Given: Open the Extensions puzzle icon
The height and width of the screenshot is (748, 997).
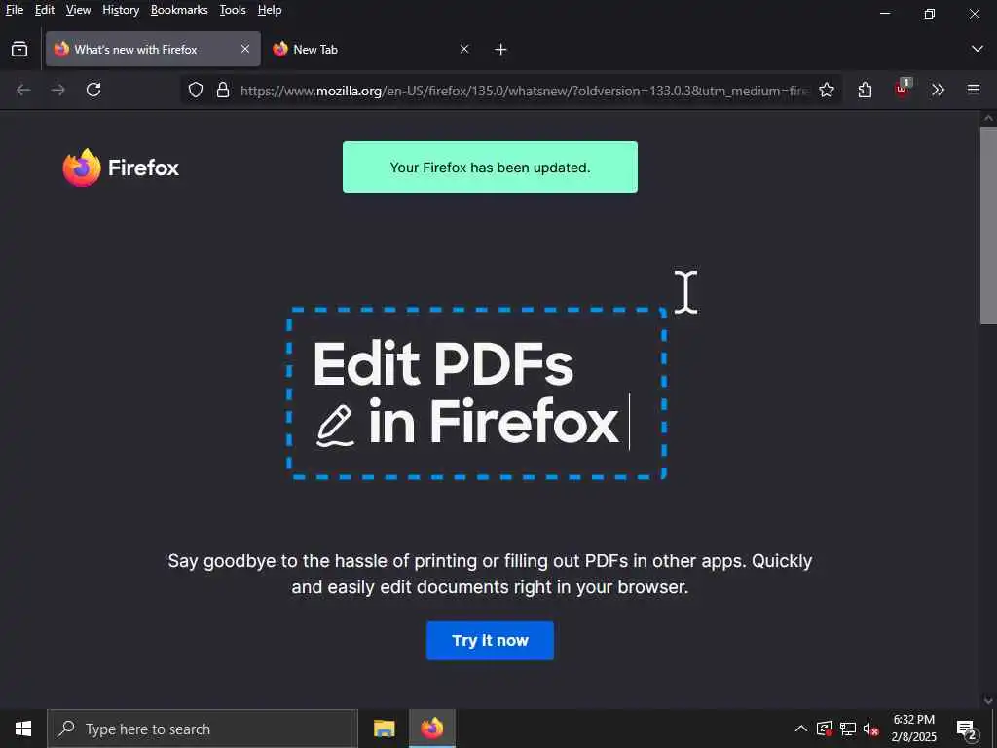Looking at the screenshot, I should pos(865,90).
